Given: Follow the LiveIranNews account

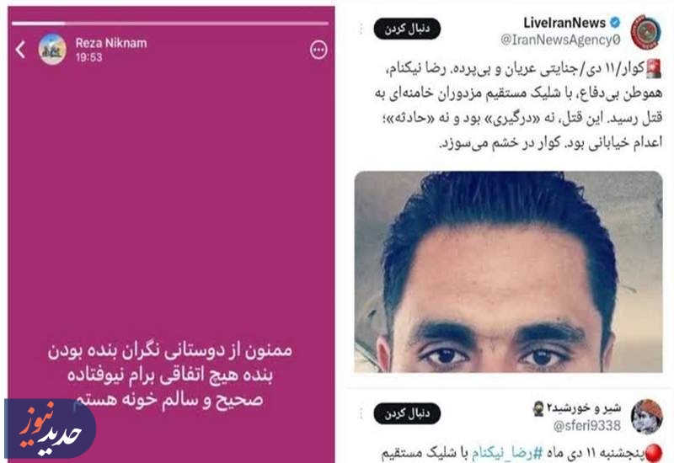Looking at the screenshot, I should tap(407, 29).
